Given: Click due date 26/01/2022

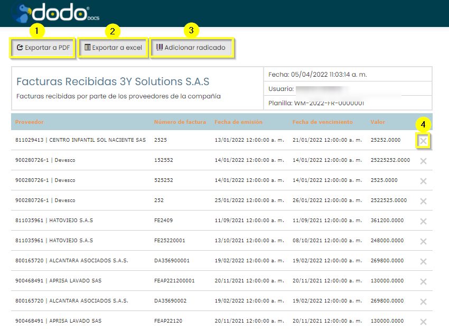Looking at the screenshot, I should (328, 200).
